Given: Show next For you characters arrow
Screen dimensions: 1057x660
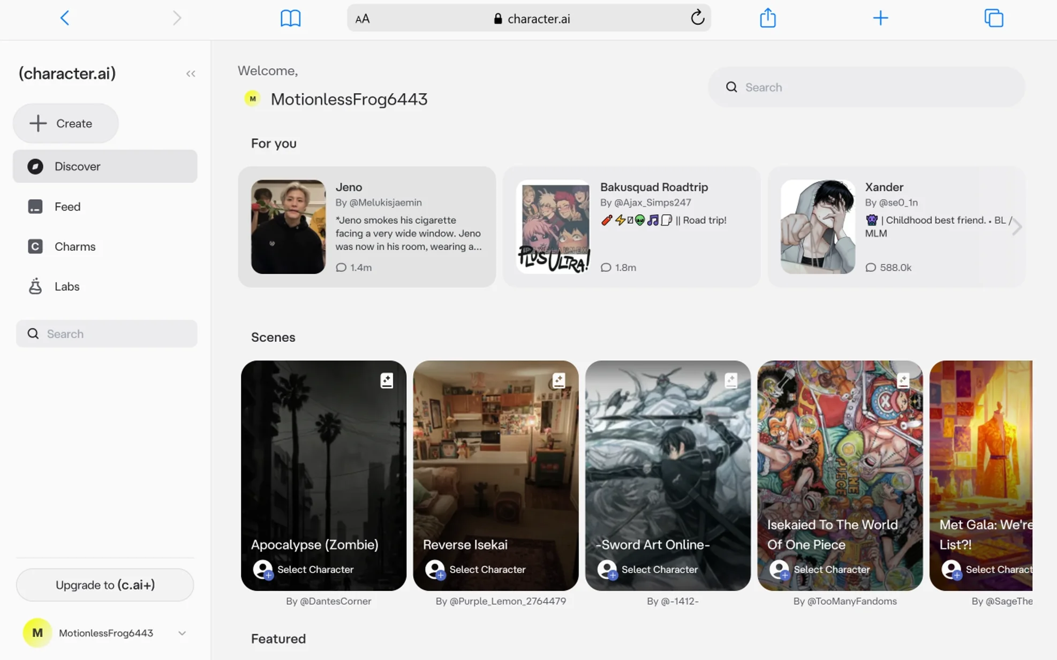Looking at the screenshot, I should pos(1016,227).
